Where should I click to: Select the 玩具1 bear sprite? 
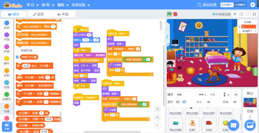coord(192,125)
